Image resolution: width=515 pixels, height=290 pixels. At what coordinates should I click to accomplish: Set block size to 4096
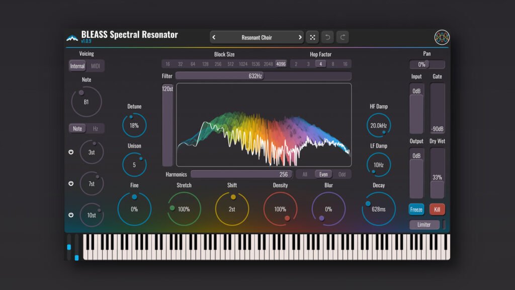pyautogui.click(x=281, y=64)
